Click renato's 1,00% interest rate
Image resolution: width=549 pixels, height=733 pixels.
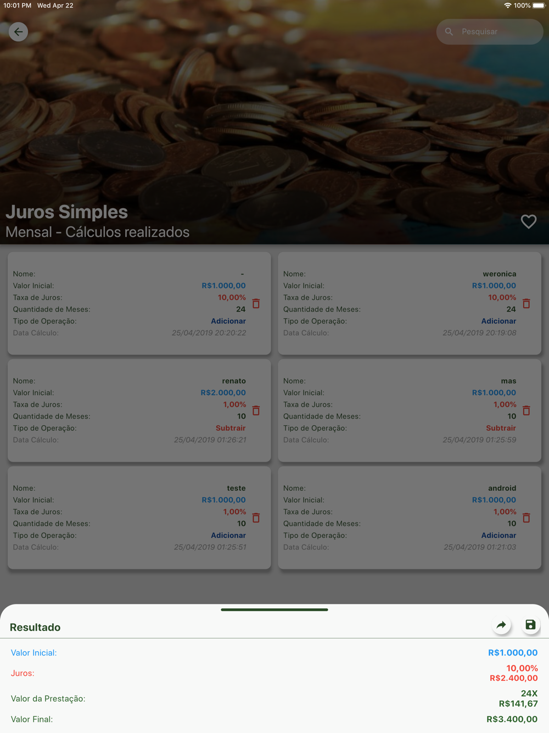[234, 404]
